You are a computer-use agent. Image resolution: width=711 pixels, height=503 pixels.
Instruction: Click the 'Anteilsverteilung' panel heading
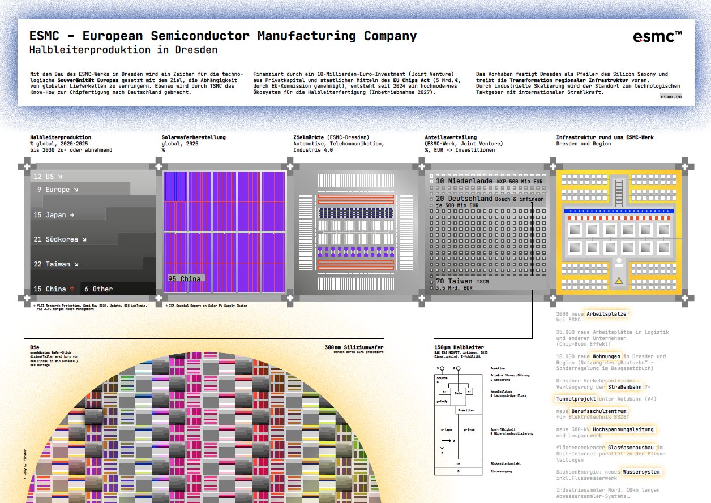pyautogui.click(x=451, y=137)
